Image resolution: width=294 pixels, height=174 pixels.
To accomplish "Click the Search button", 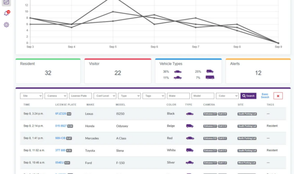I will pyautogui.click(x=248, y=96).
